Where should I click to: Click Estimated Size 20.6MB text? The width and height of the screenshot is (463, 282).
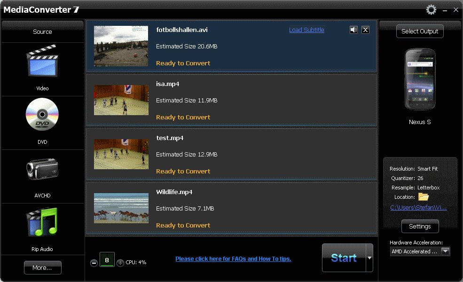[187, 47]
